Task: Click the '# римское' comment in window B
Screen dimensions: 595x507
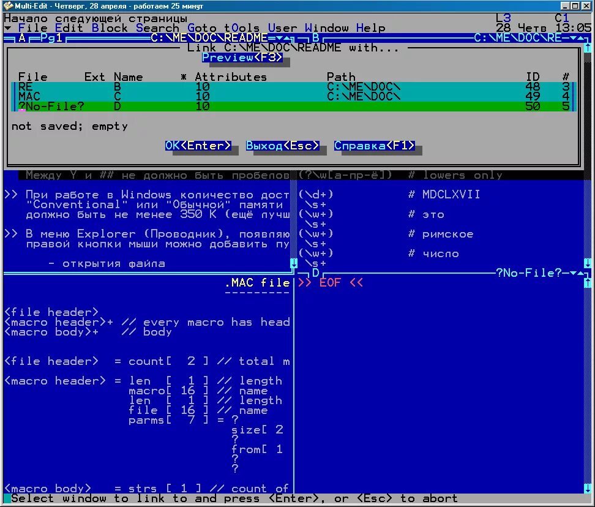Action: [x=441, y=234]
